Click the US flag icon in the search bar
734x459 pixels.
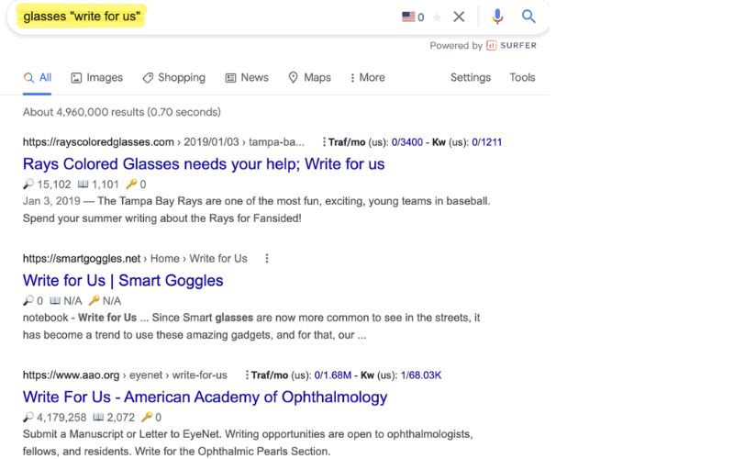click(408, 17)
